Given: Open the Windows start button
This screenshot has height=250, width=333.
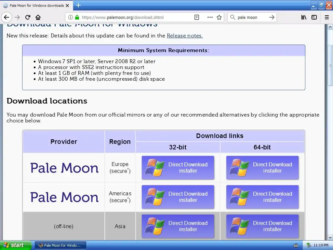Looking at the screenshot, I should click(x=16, y=245).
